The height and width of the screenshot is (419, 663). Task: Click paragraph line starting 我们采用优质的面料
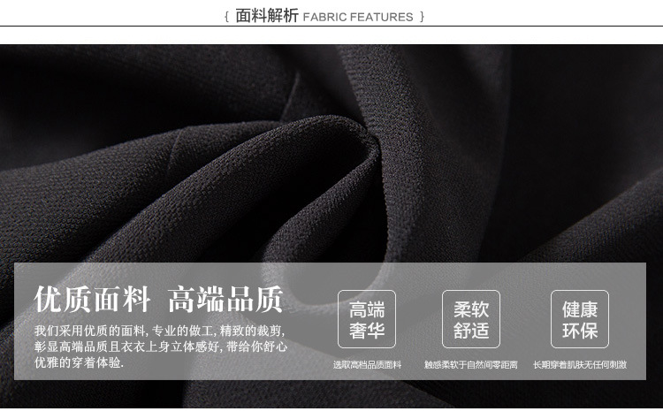[x=159, y=330]
